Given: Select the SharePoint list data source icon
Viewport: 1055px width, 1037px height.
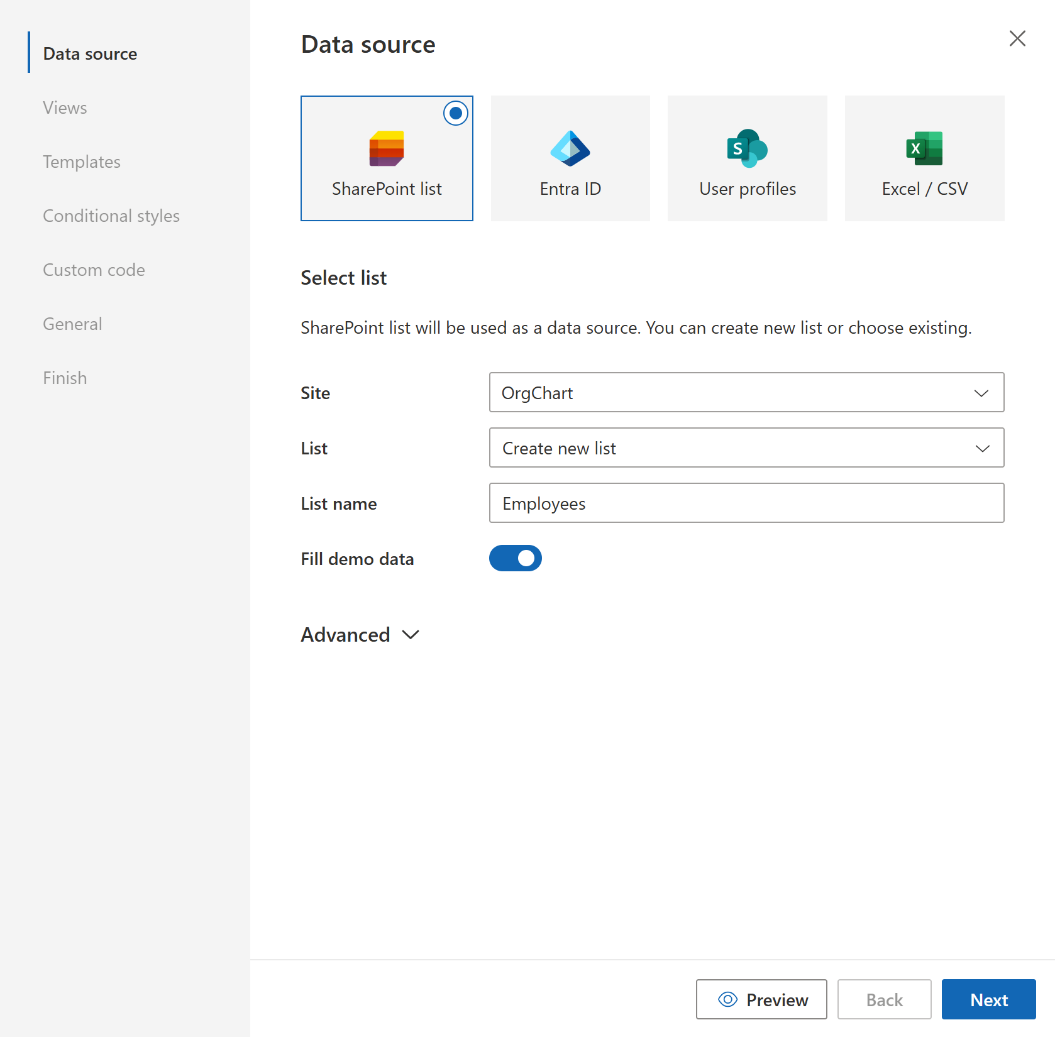Looking at the screenshot, I should point(387,158).
